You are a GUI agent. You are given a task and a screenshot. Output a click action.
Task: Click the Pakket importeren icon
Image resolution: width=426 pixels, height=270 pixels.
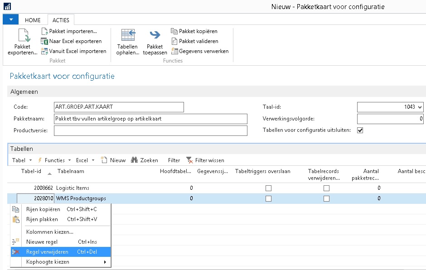click(44, 31)
